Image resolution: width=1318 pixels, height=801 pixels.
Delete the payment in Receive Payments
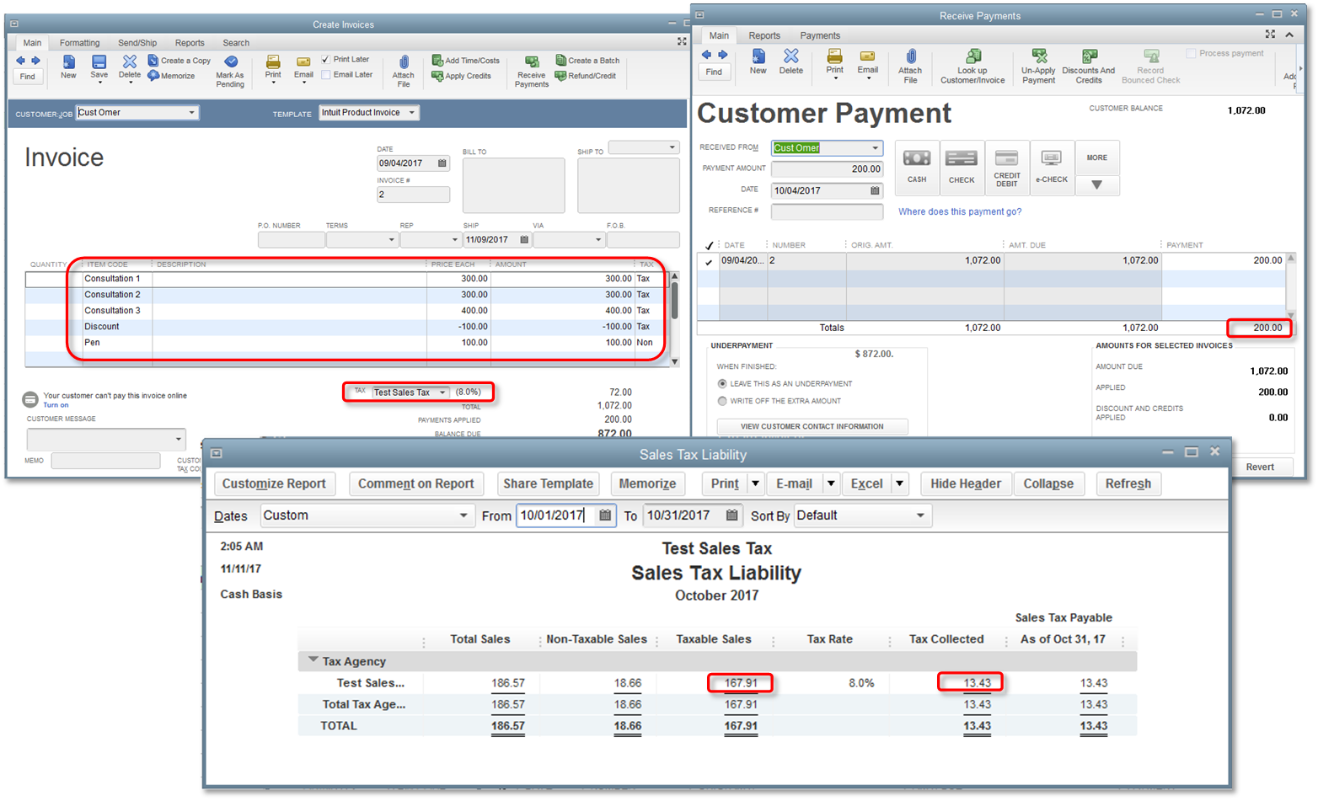[790, 61]
